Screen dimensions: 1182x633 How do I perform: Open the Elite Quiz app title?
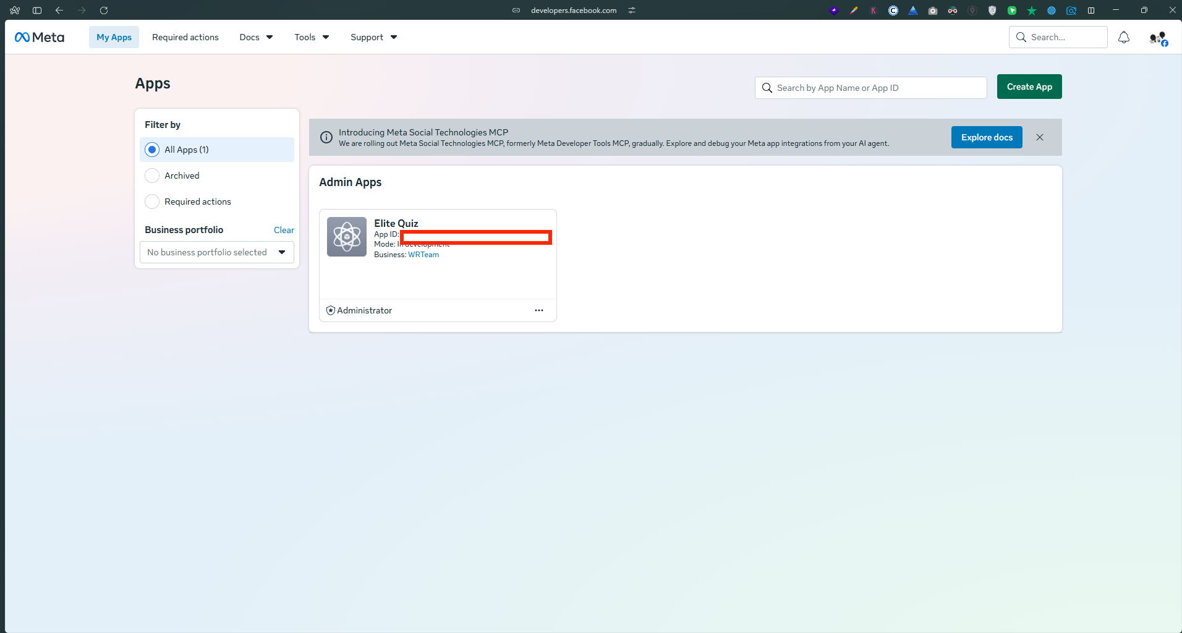[396, 223]
